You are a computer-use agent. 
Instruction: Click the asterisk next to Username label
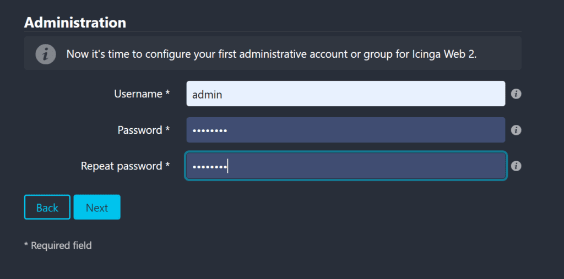[167, 94]
